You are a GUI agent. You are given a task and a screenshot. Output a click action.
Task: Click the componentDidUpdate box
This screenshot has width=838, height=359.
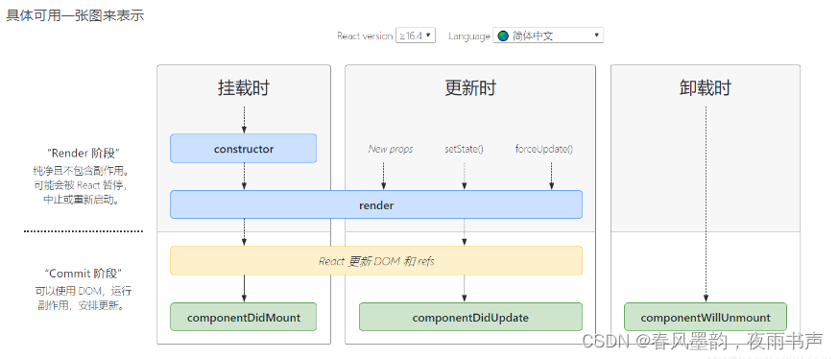(x=470, y=318)
